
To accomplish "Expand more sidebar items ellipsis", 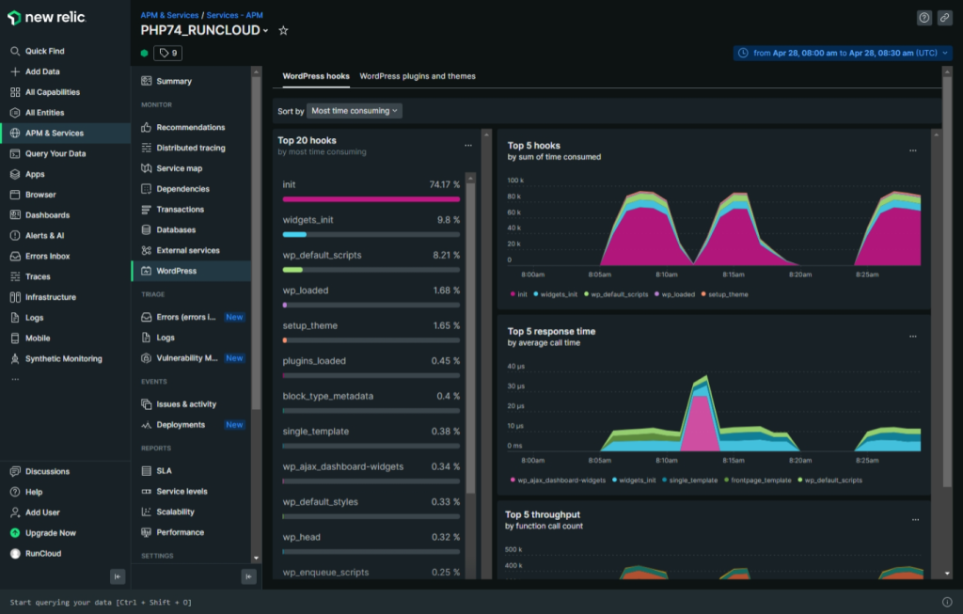I will pos(15,380).
